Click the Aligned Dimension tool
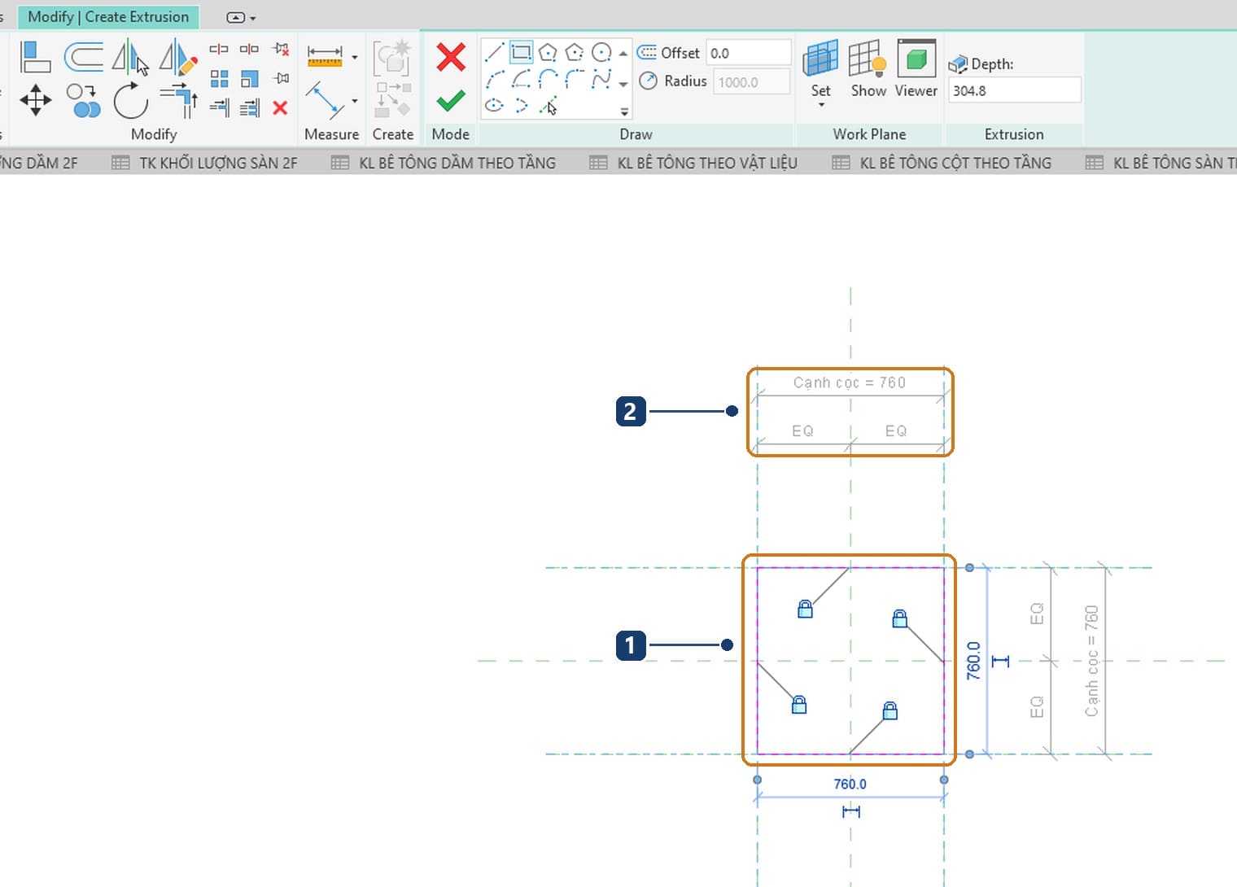 pos(325,57)
